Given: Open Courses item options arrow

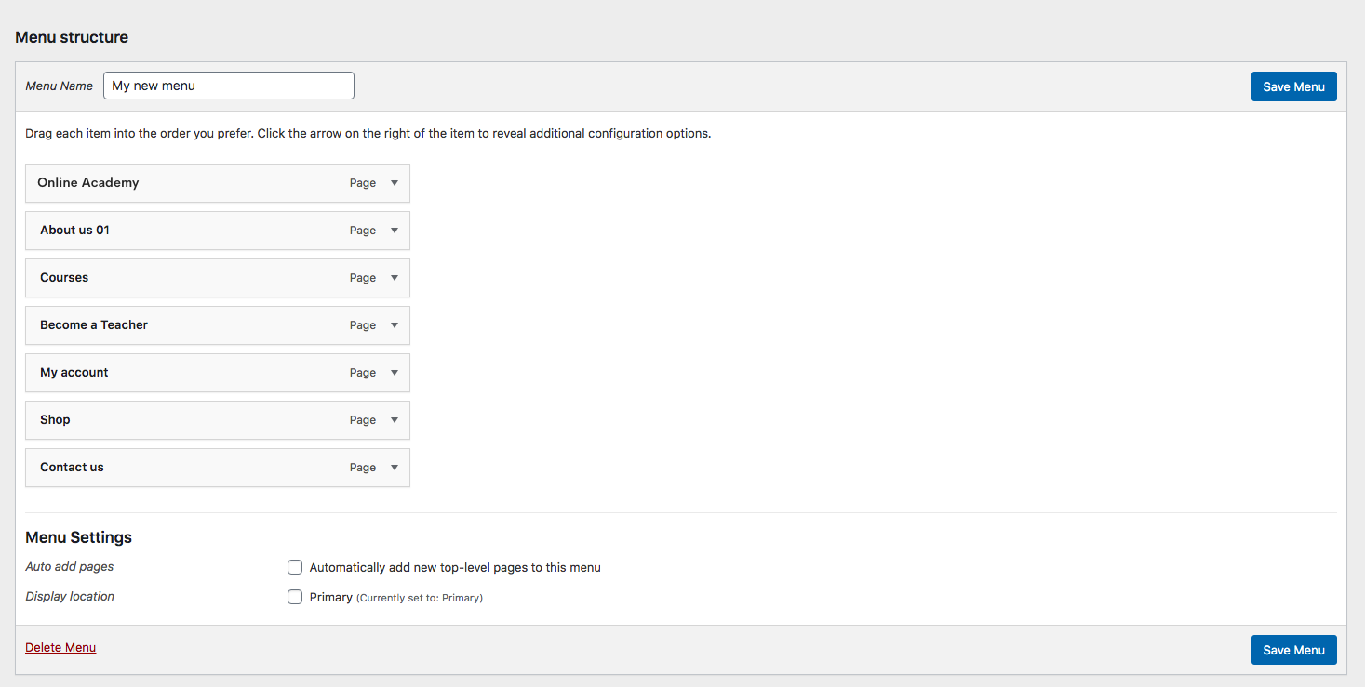Looking at the screenshot, I should coord(395,278).
